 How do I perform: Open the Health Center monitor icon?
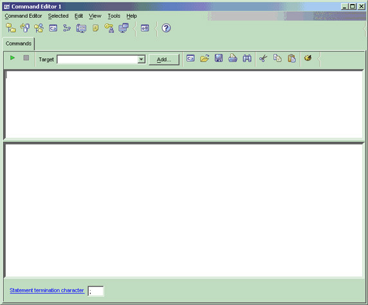tap(81, 28)
